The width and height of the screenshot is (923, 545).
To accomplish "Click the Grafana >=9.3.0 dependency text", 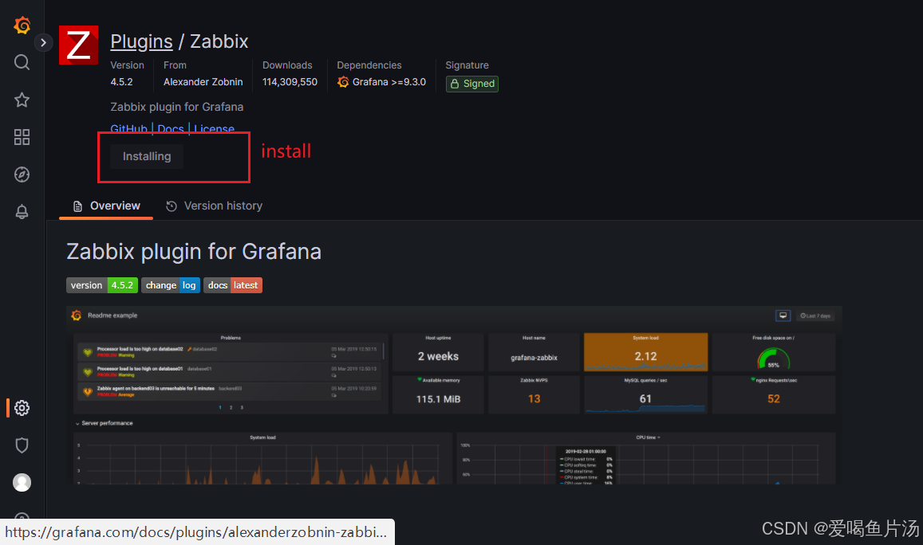I will 389,82.
